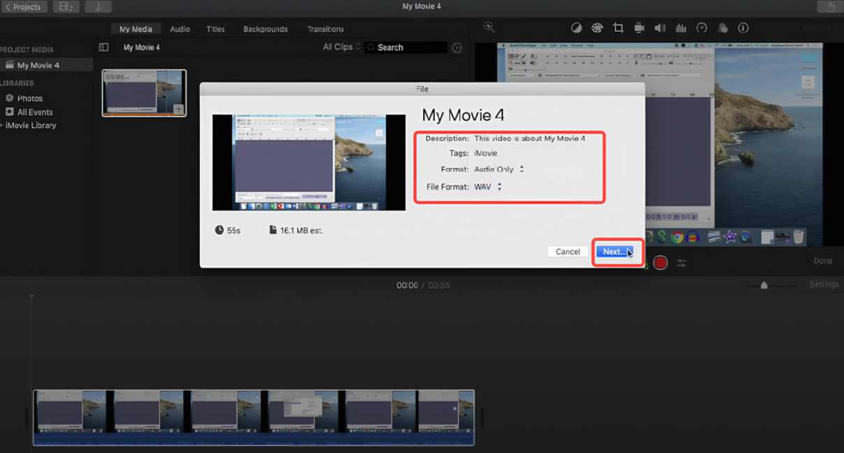Viewport: 844px width, 453px height.
Task: Open the media and audio browser toggle button
Action: tap(66, 7)
